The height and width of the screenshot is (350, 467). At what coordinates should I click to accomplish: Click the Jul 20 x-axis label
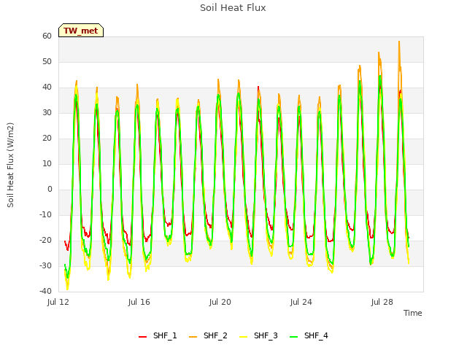(220, 302)
